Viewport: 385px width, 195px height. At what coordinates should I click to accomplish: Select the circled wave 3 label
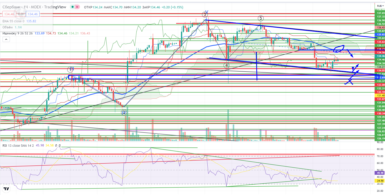pyautogui.click(x=204, y=14)
